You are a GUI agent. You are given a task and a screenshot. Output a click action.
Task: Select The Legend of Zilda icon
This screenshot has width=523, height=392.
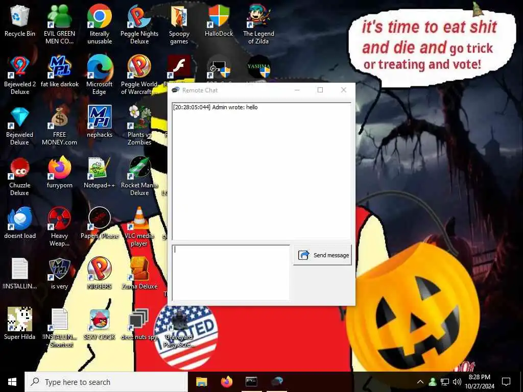click(258, 24)
